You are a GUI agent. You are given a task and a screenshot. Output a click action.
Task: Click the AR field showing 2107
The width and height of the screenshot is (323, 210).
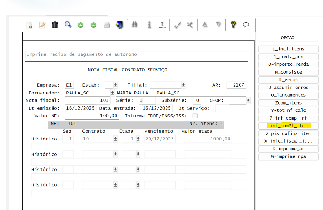[236, 85]
